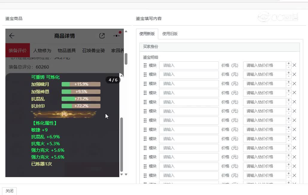308x195 pixels.
Task: Focus the first 请输入估价价格 field under 鉴宝明细
Action: 264,65
